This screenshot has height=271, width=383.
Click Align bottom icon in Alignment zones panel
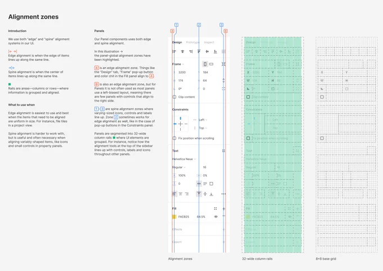click(x=215, y=51)
